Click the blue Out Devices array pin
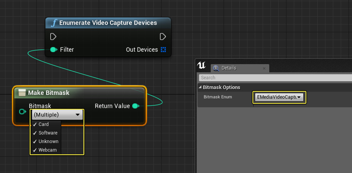Viewport: 352px width, 173px height. point(163,50)
